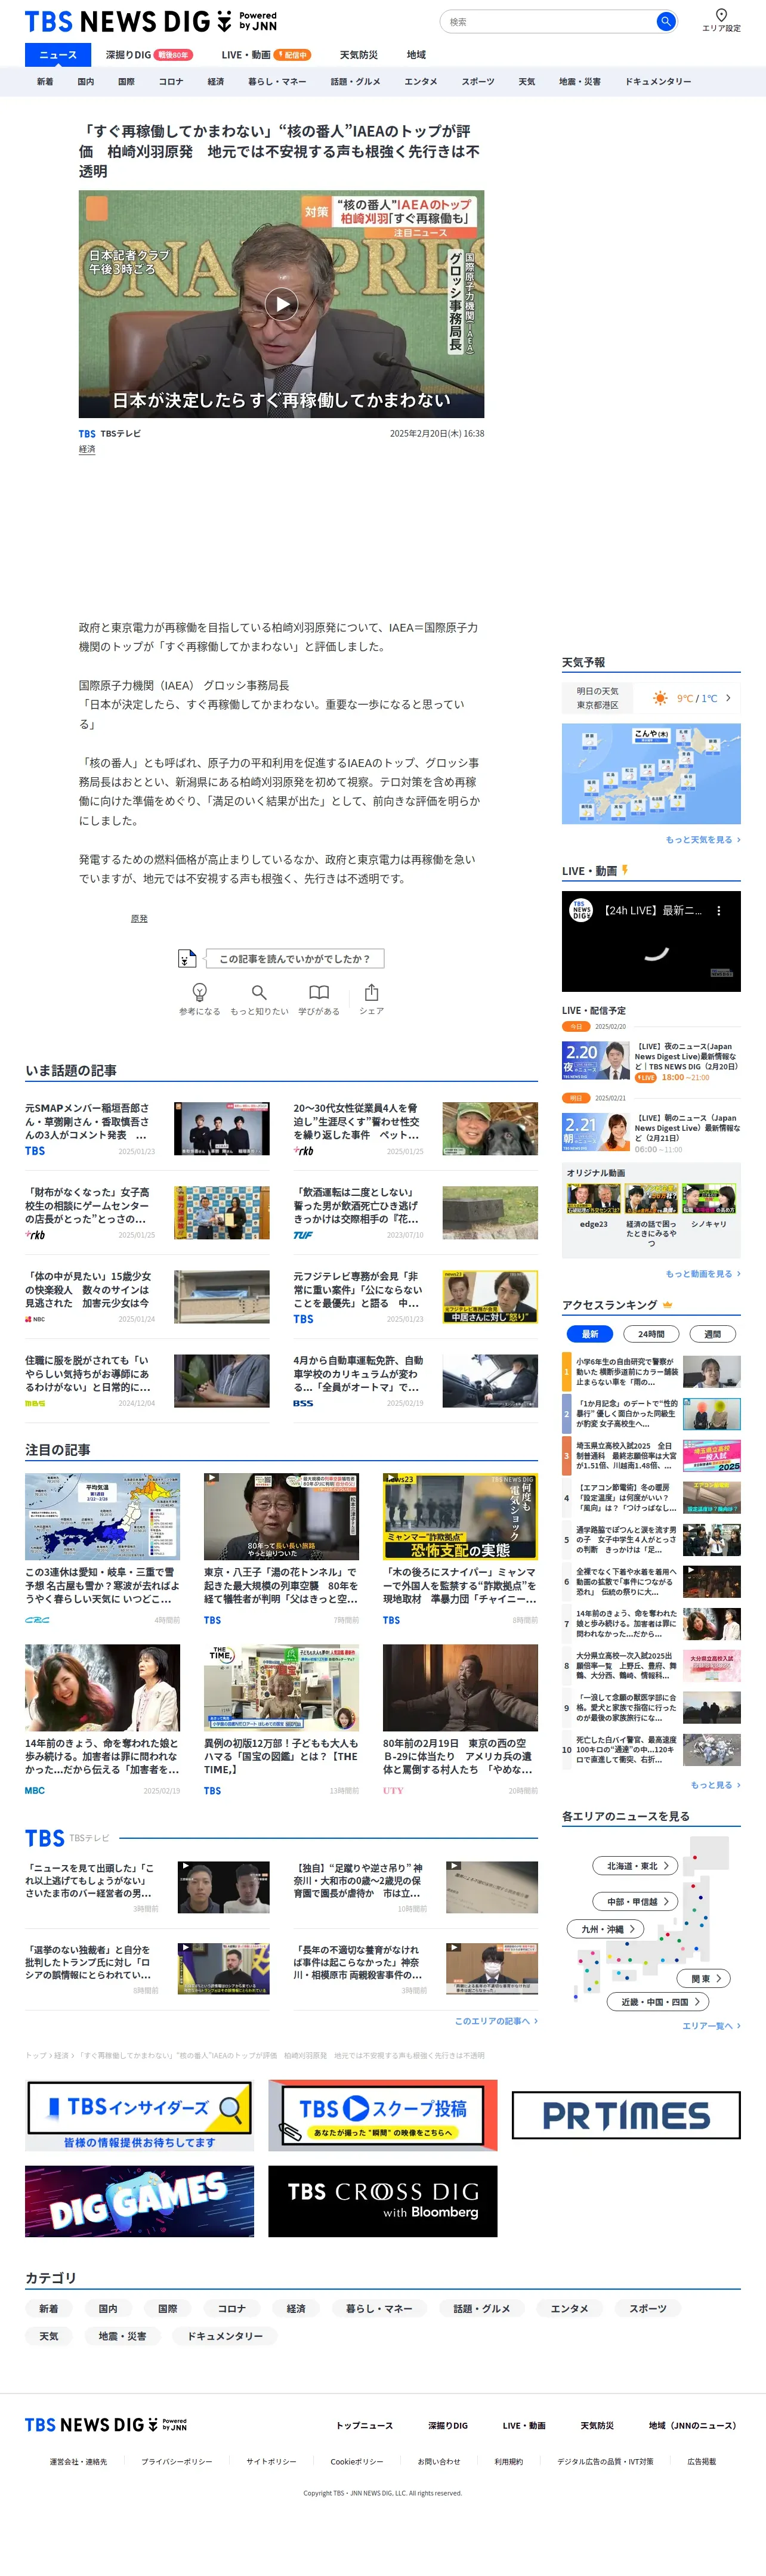Viewport: 766px width, 2576px height.
Task: Expand weather details chevron beside 9℃ / 1℃
Action: (x=728, y=698)
